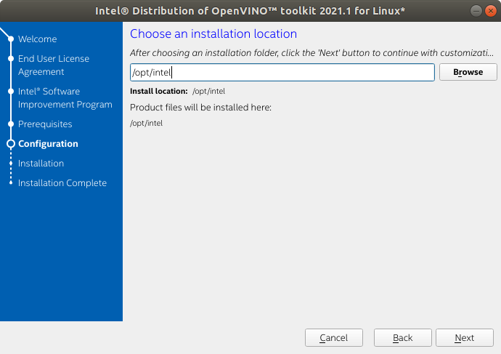The width and height of the screenshot is (501, 354).
Task: Click the Browse button
Action: (x=468, y=72)
